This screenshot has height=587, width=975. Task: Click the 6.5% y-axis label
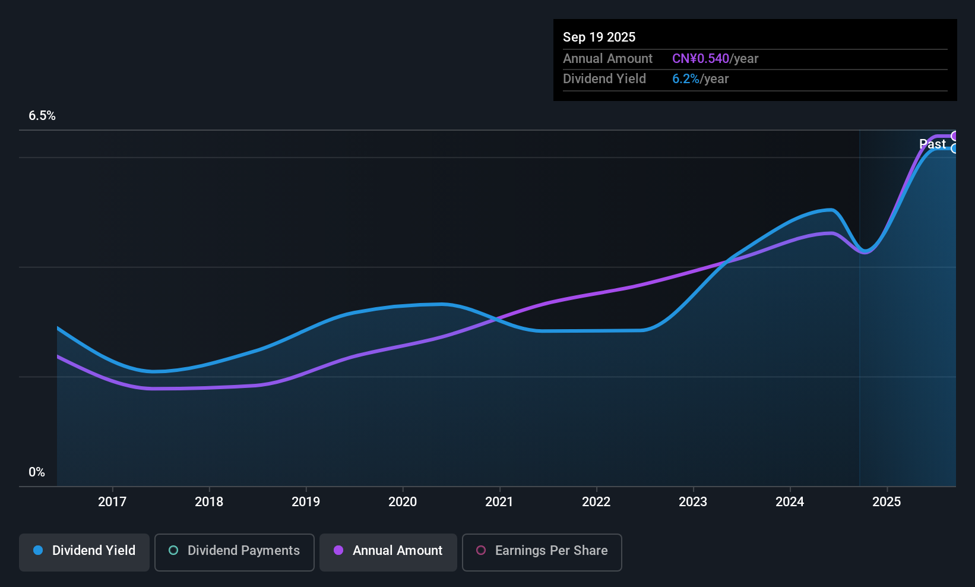point(42,116)
